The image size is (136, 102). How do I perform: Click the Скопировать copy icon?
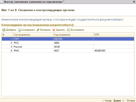[19, 30]
